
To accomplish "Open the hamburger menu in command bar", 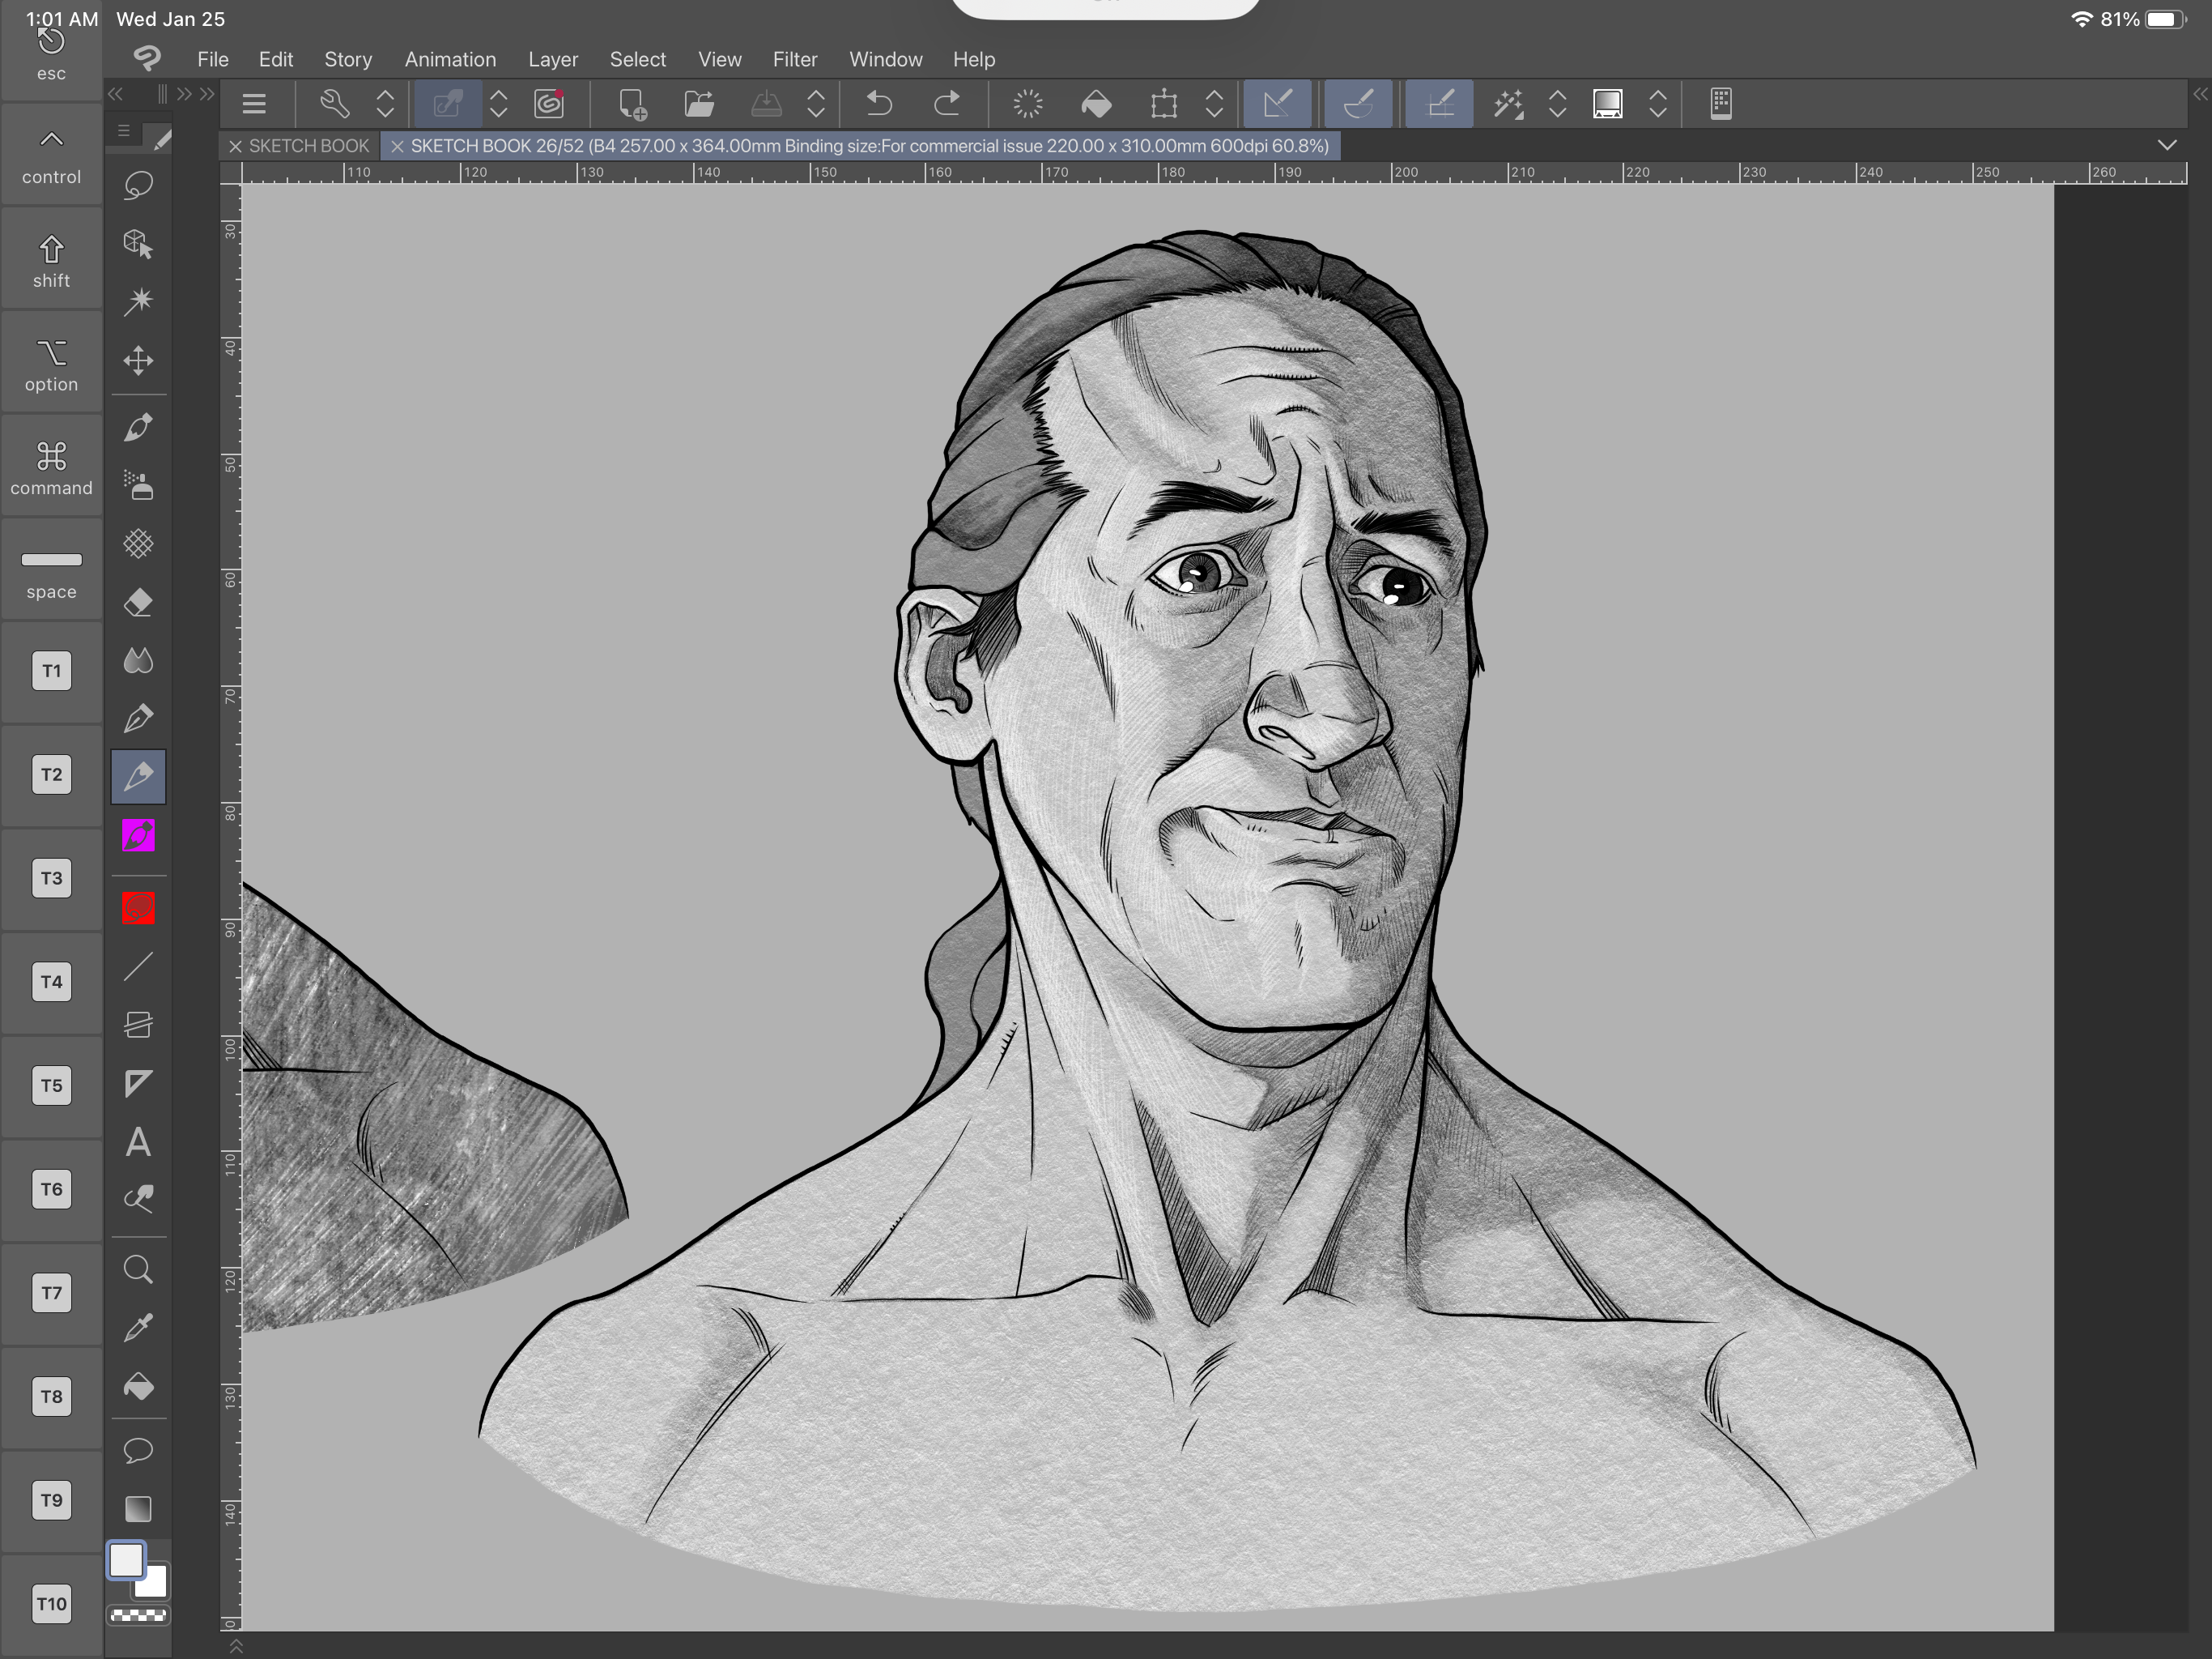I will [x=254, y=104].
